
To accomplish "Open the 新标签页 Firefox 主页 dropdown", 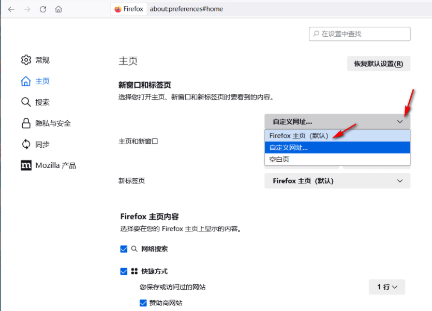I will coord(337,181).
